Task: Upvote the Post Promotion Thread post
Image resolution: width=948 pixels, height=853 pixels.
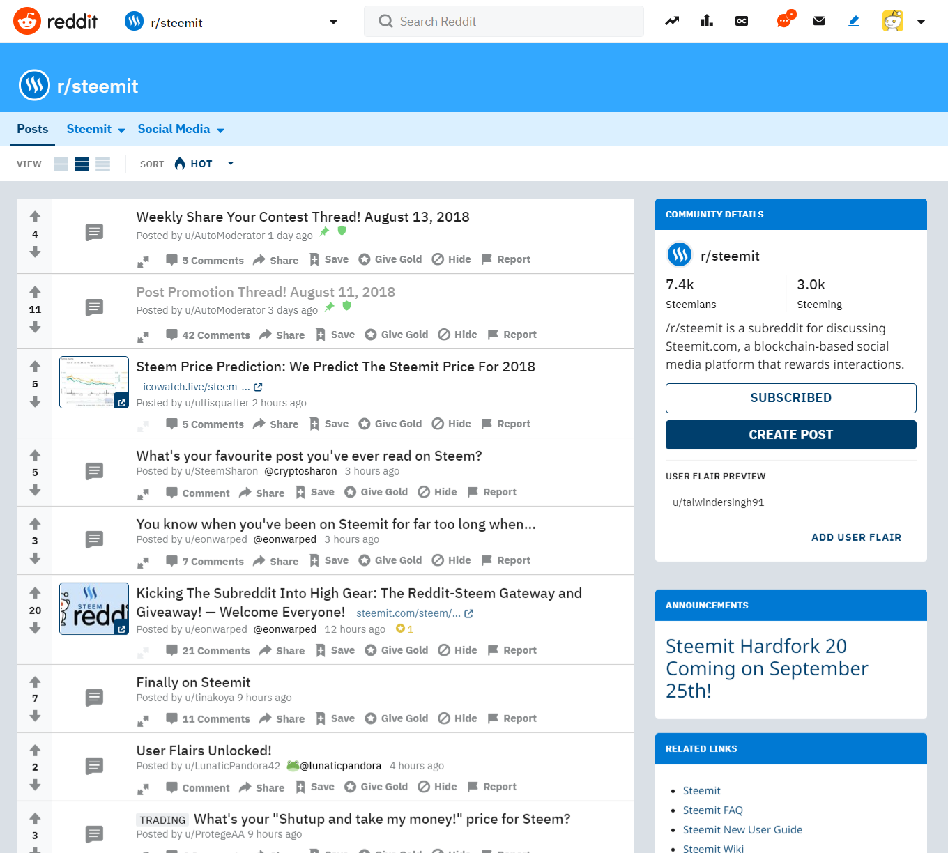Action: point(35,292)
